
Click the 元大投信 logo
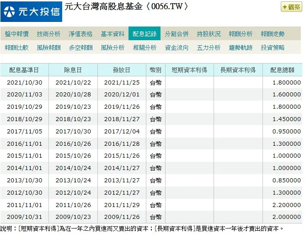31,11
